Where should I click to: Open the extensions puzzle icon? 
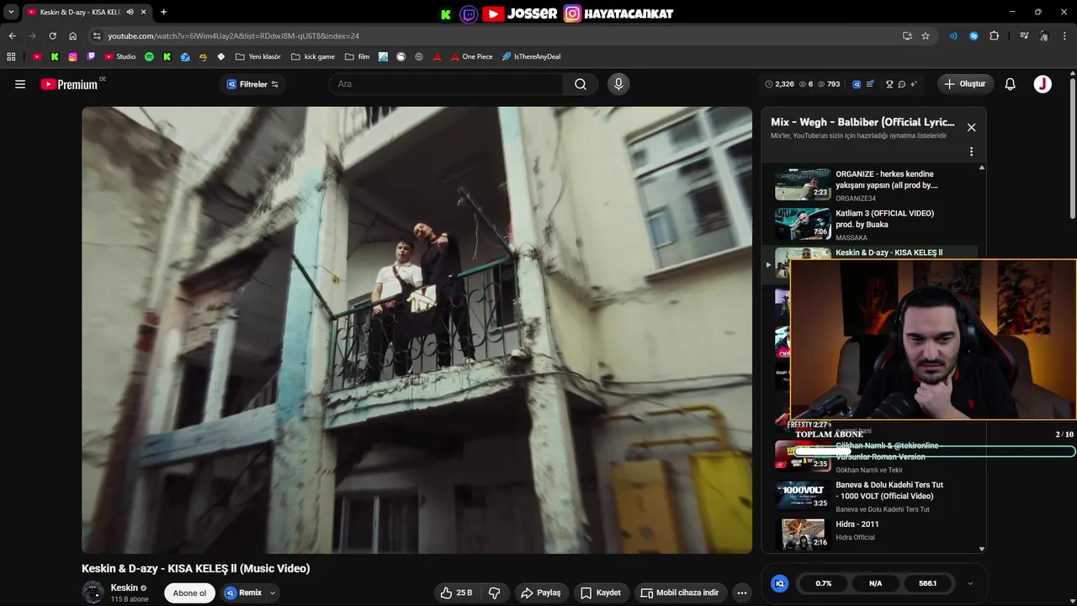click(994, 36)
